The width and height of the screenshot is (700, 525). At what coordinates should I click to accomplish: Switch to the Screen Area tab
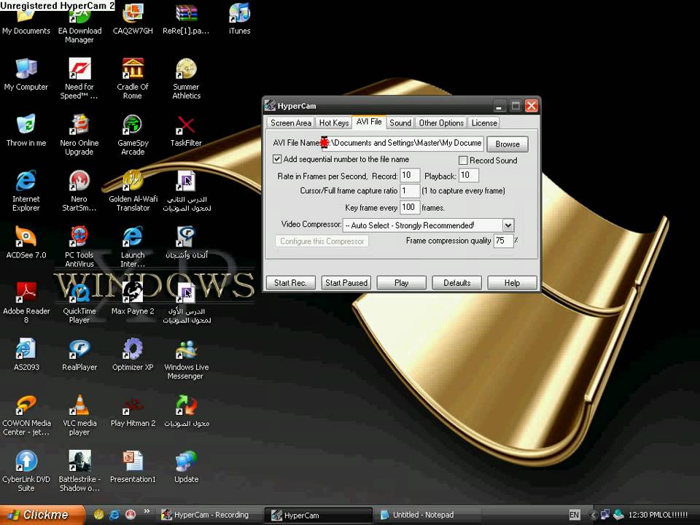(x=291, y=122)
